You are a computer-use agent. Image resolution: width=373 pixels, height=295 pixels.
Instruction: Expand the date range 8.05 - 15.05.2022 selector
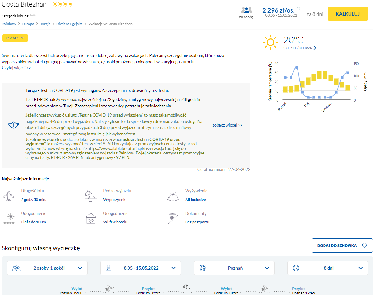141,268
